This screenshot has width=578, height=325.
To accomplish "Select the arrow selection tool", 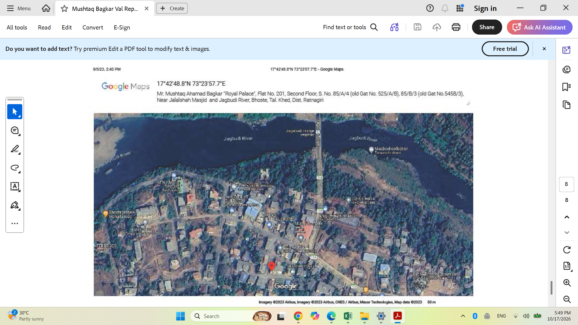I will pyautogui.click(x=15, y=112).
